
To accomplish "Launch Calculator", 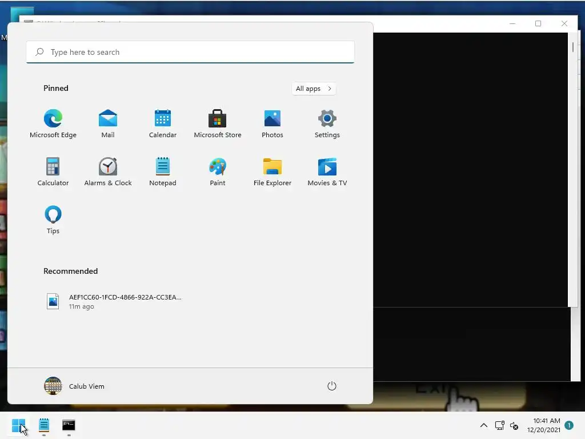I will click(53, 171).
